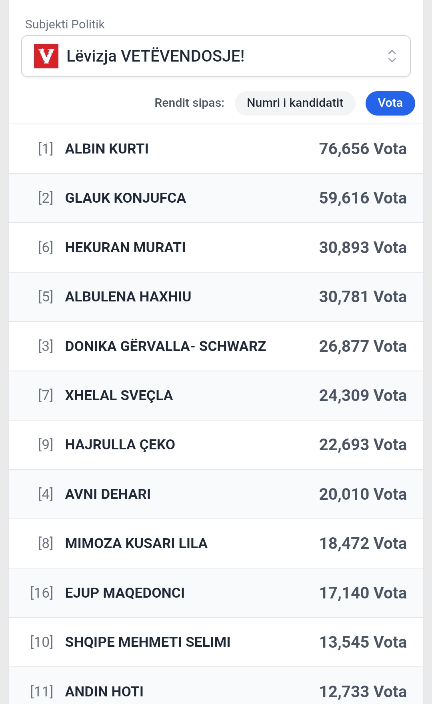Click the 59,616 Vota count

[362, 198]
